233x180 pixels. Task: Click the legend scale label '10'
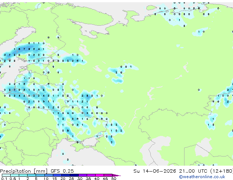[x=46, y=179]
